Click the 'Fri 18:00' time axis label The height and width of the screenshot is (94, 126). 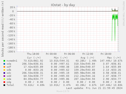click(106, 54)
